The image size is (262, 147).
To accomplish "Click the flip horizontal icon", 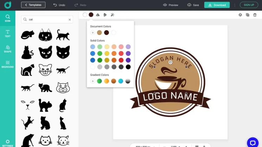I will tap(98, 15).
